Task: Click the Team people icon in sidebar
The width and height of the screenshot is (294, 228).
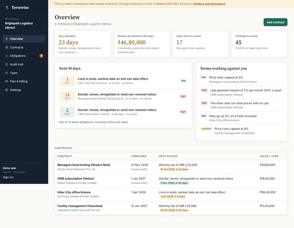Action: [x=6, y=73]
